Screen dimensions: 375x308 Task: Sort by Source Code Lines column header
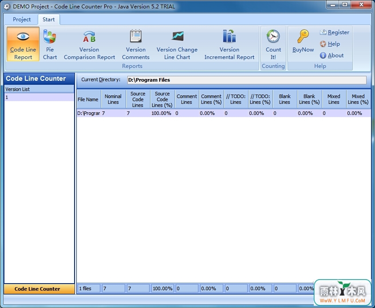[138, 99]
